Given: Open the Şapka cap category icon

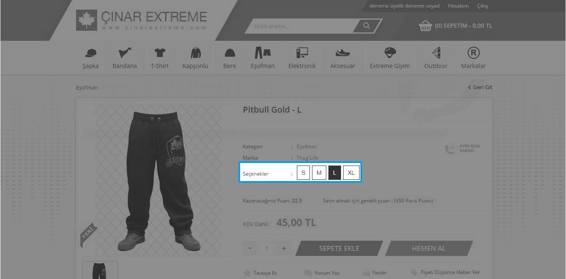Looking at the screenshot, I should point(90,53).
